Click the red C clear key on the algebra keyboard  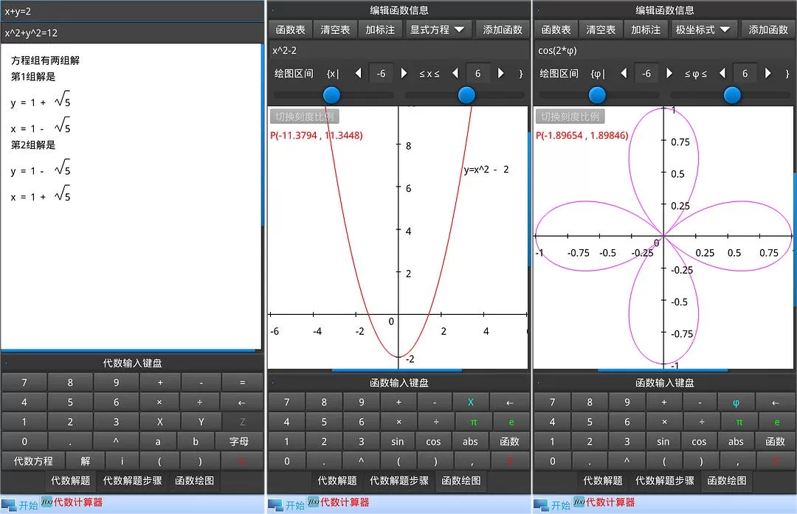(241, 461)
